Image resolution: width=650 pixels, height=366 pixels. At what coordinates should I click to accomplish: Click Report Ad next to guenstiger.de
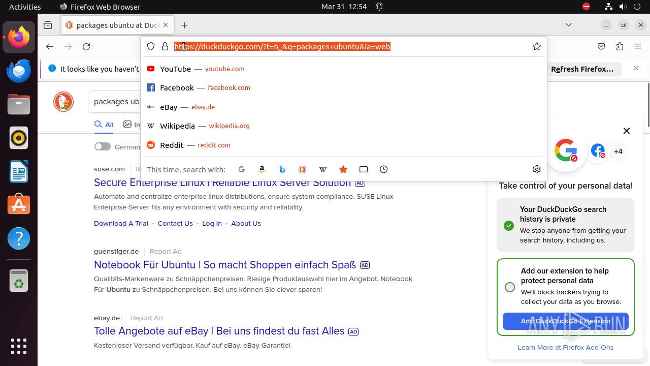(x=166, y=251)
